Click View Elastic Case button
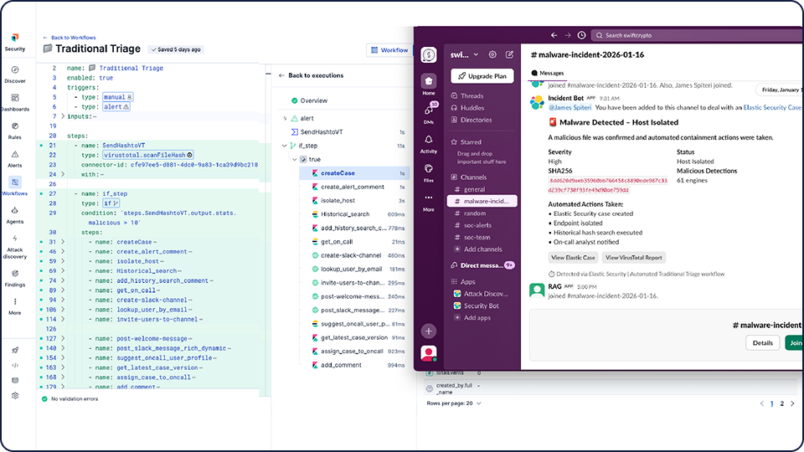Screen dimensions: 804x452 click(x=573, y=258)
